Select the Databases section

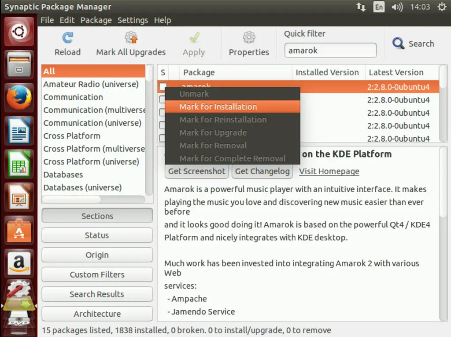(x=93, y=174)
